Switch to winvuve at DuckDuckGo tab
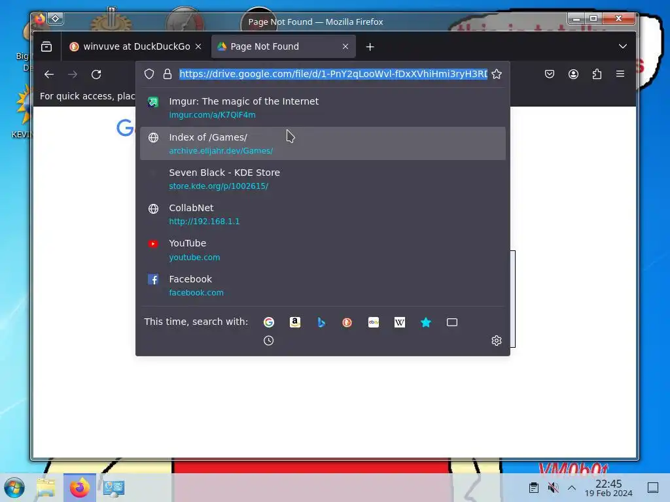The width and height of the screenshot is (670, 502). point(136,46)
